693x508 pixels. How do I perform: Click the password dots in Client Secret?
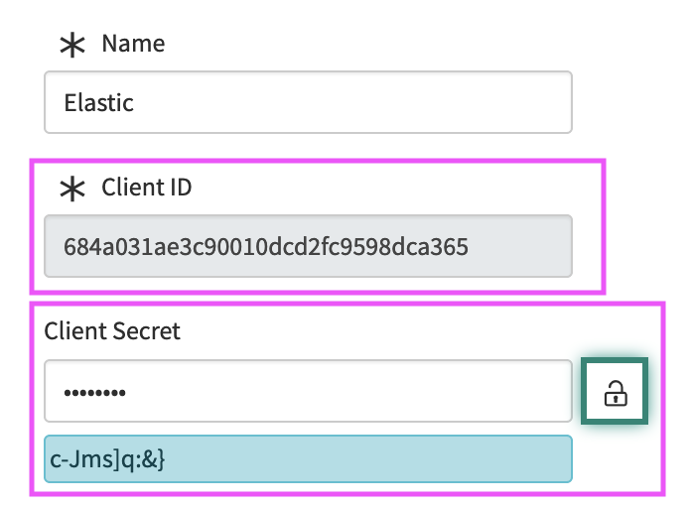click(x=94, y=393)
